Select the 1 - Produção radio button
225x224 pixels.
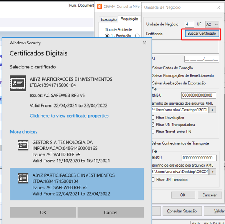coord(107,35)
